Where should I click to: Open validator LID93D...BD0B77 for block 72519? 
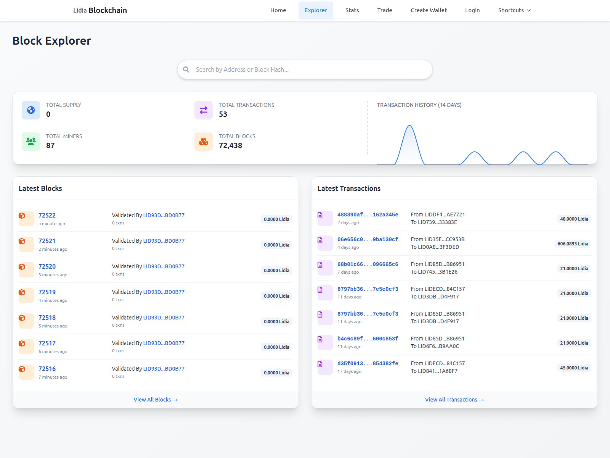164,292
